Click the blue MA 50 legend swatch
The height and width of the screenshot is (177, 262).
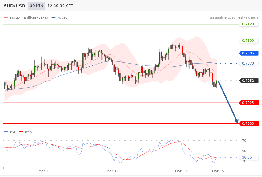click(54, 18)
